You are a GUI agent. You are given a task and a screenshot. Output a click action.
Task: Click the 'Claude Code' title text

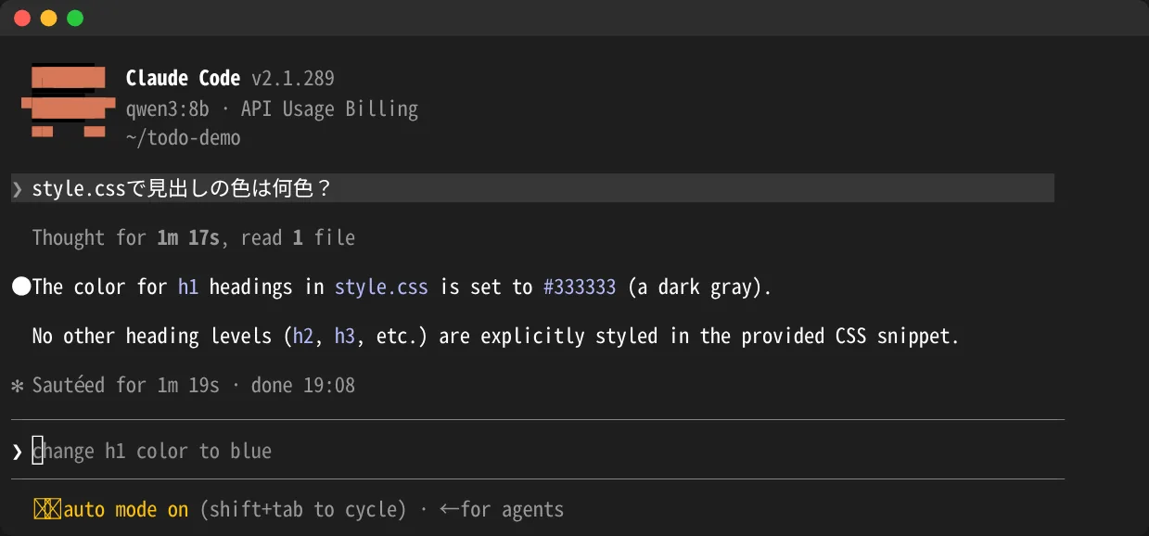click(x=183, y=79)
